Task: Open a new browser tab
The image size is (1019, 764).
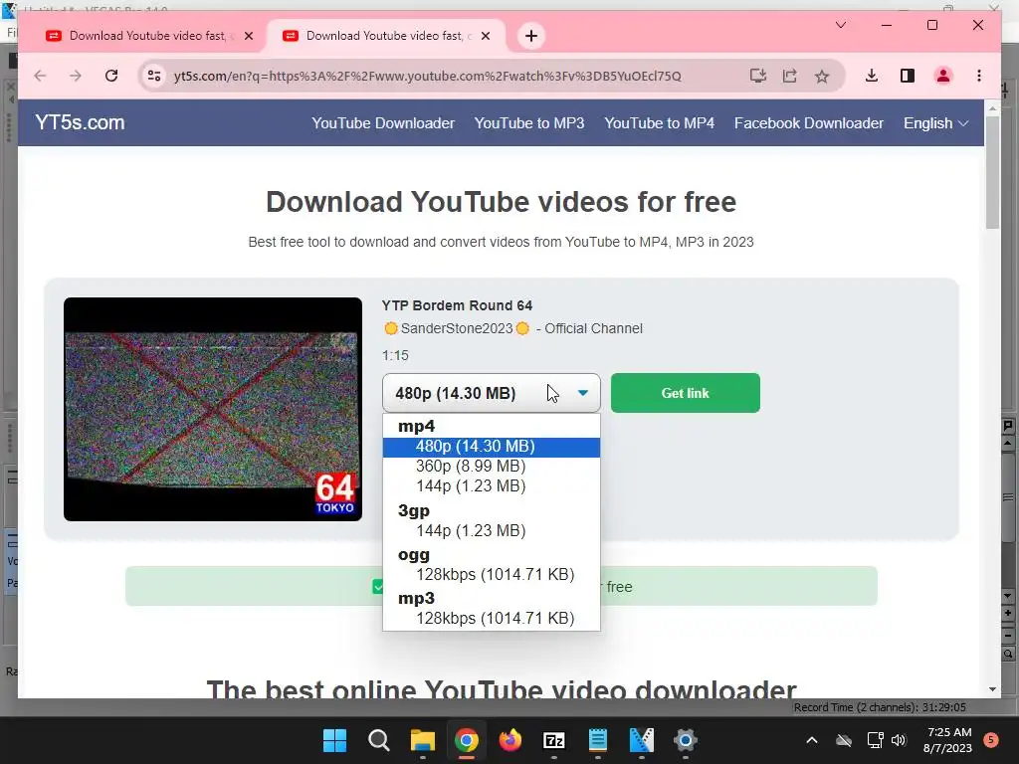Action: point(531,36)
